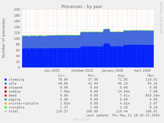
Task: Click the 'uninterruptible' legend label
Action: (x=23, y=103)
